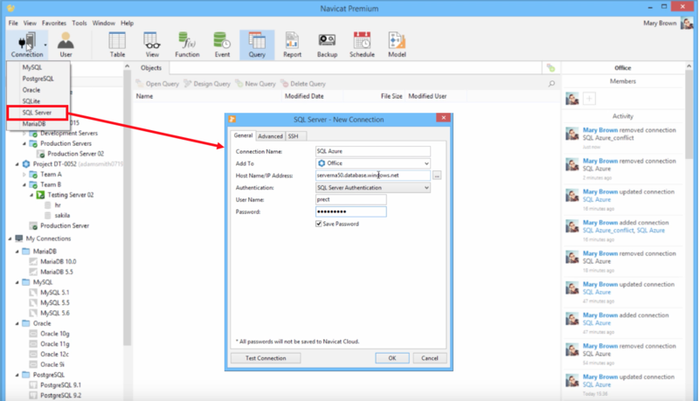Open the User toolbar icon
The width and height of the screenshot is (699, 401).
66,45
